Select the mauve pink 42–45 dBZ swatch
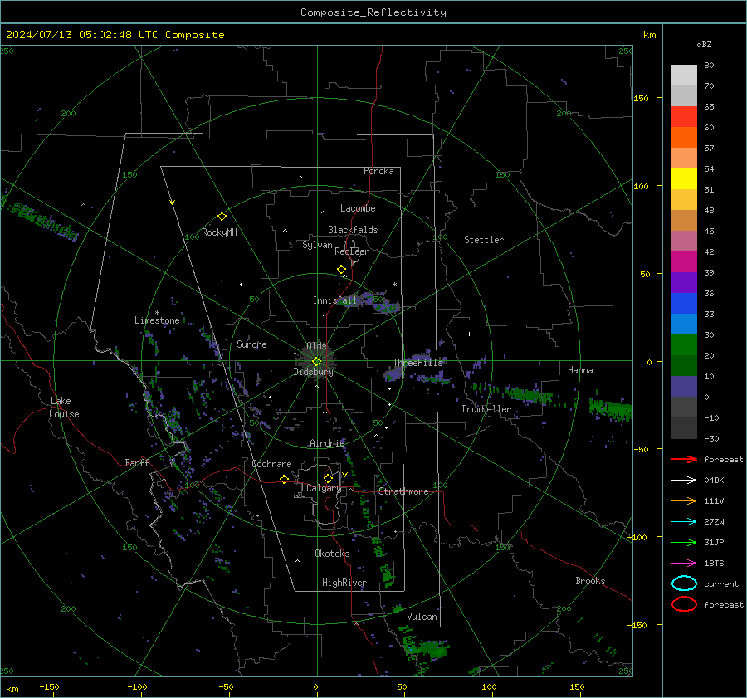747x698 pixels. click(x=684, y=241)
